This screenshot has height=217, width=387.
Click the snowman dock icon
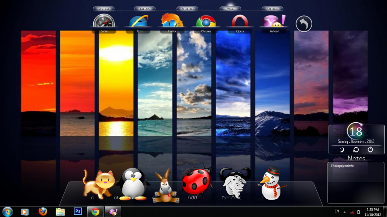coord(271,183)
